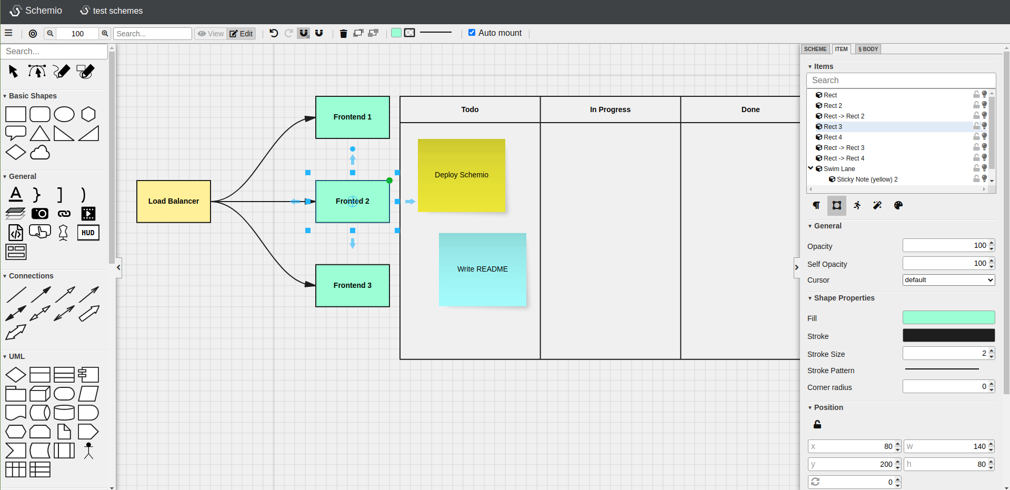Pick the HUD item in General
1010x490 pixels.
[88, 233]
